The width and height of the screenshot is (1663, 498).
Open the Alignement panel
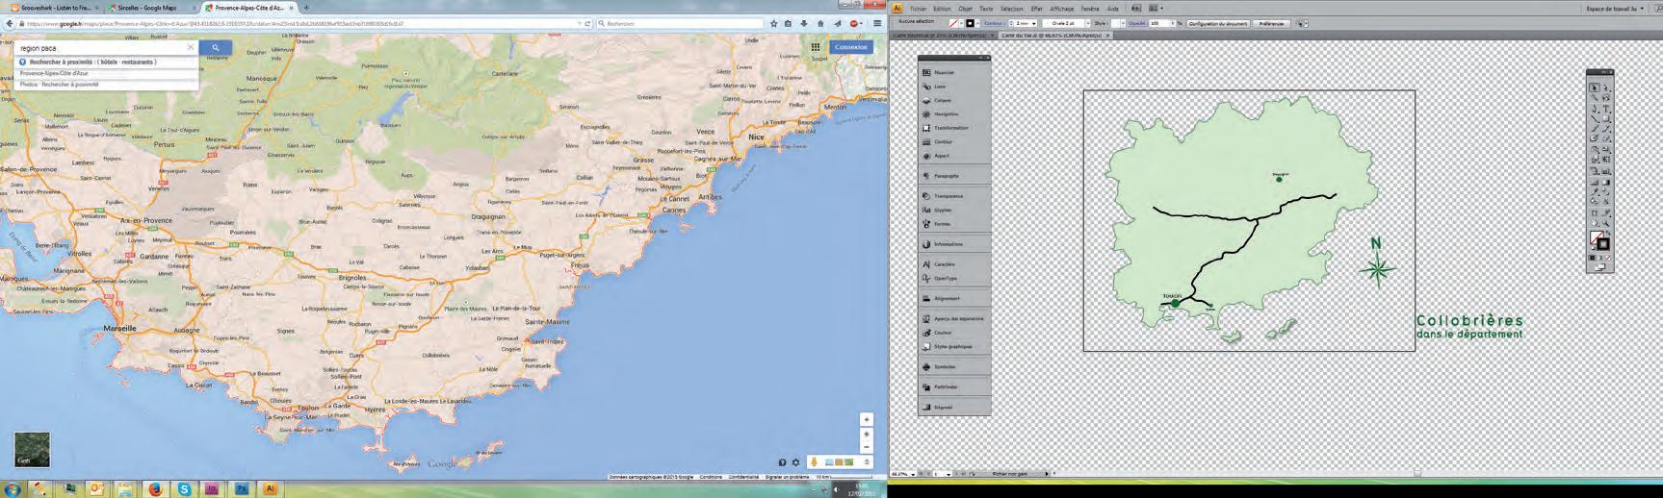pyautogui.click(x=946, y=298)
